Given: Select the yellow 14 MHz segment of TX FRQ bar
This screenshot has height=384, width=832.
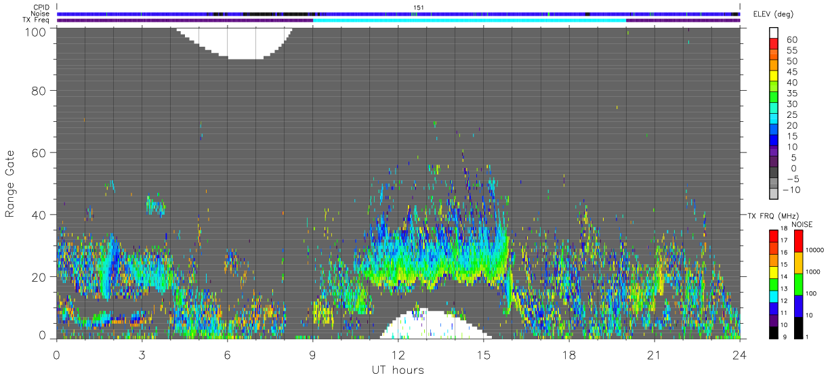Looking at the screenshot, I should pos(774,272).
